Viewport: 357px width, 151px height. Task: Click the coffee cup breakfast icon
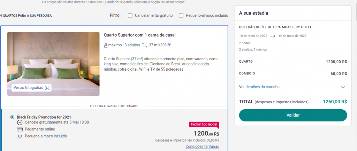tap(20, 136)
